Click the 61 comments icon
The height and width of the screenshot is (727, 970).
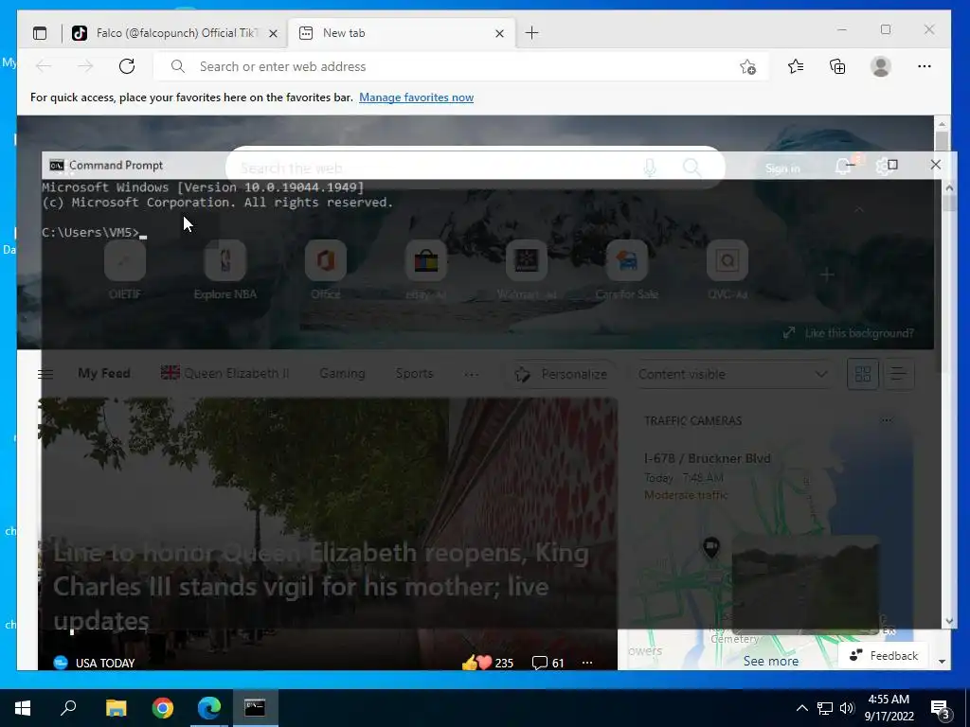pyautogui.click(x=539, y=663)
